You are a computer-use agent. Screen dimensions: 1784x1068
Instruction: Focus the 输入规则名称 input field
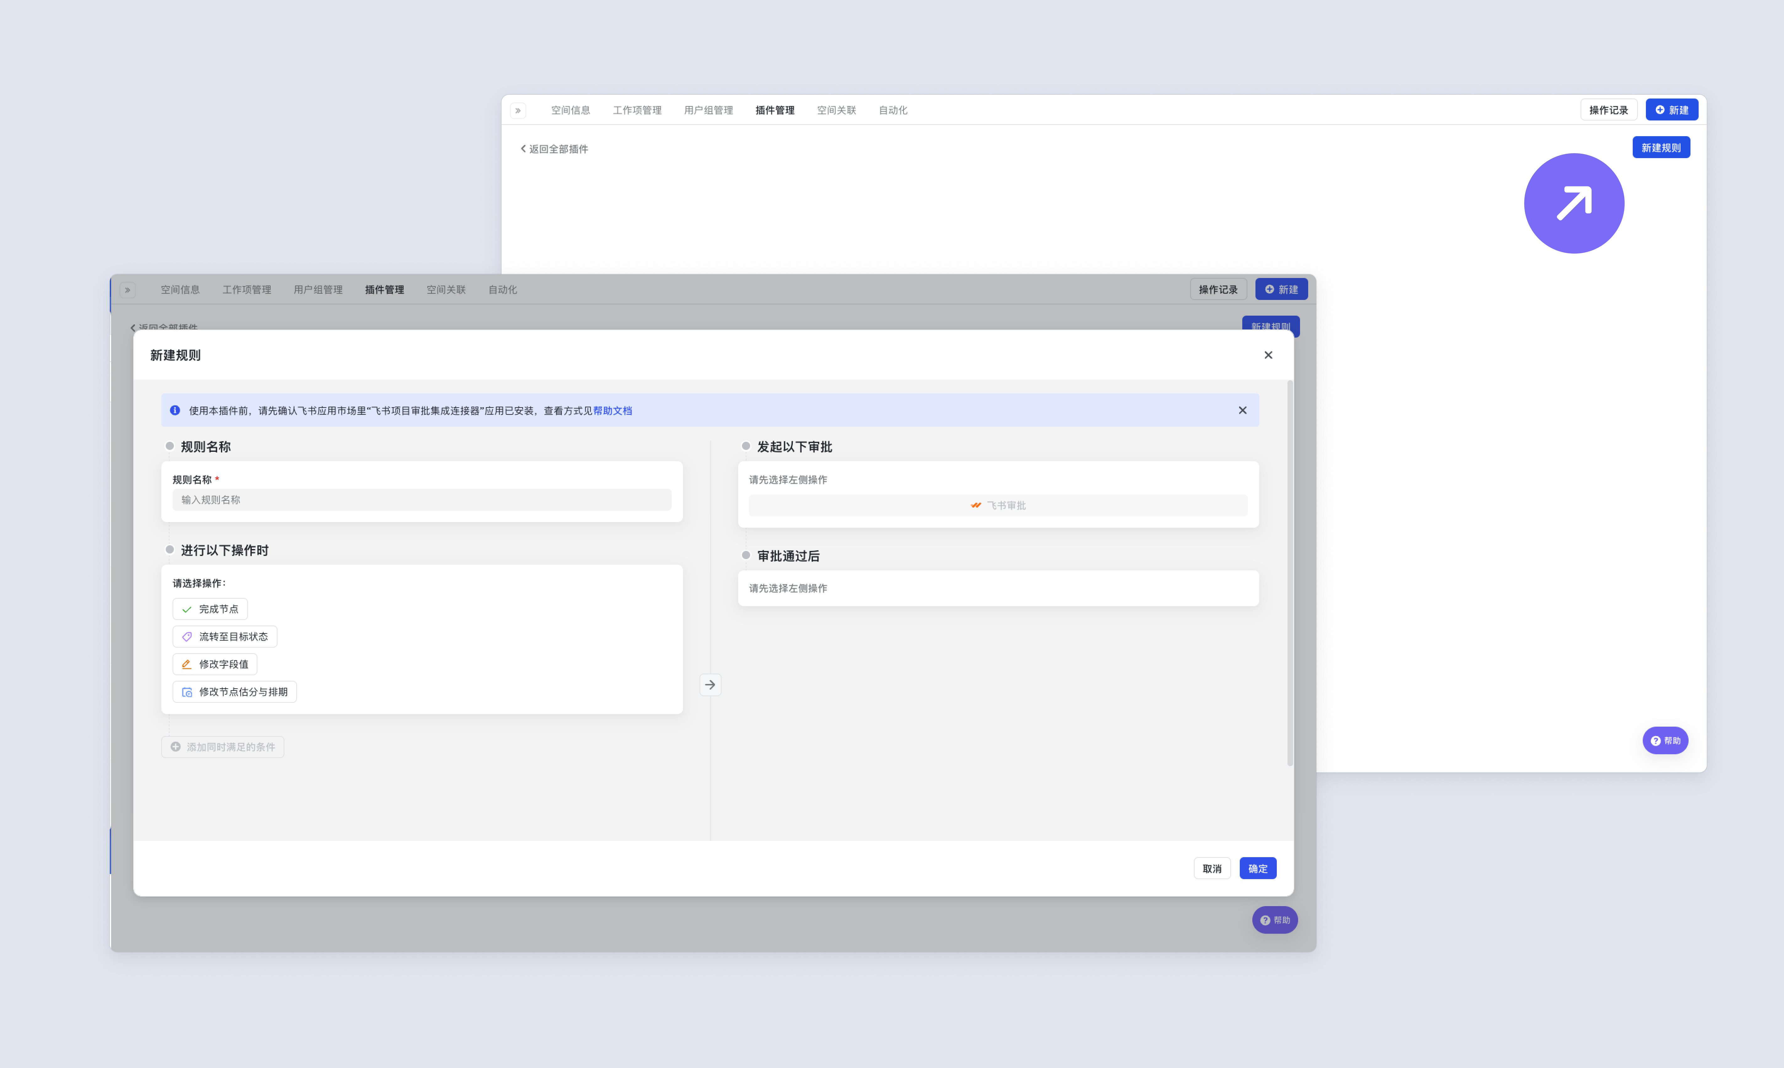tap(422, 500)
